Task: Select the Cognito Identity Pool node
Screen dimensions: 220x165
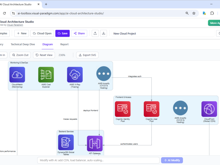Action: [x=122, y=109]
